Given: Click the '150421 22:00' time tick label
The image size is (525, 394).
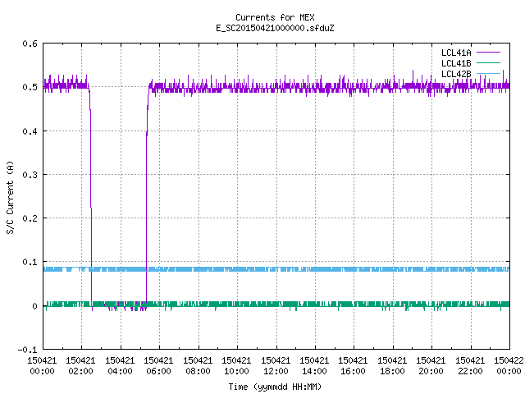Looking at the screenshot, I should tap(470, 366).
